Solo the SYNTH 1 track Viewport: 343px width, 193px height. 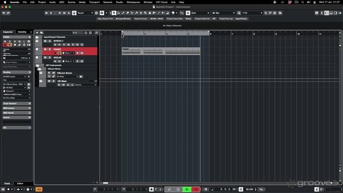tap(50, 41)
